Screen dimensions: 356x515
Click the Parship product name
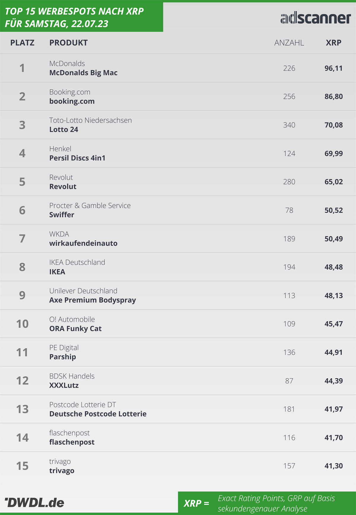tap(63, 357)
